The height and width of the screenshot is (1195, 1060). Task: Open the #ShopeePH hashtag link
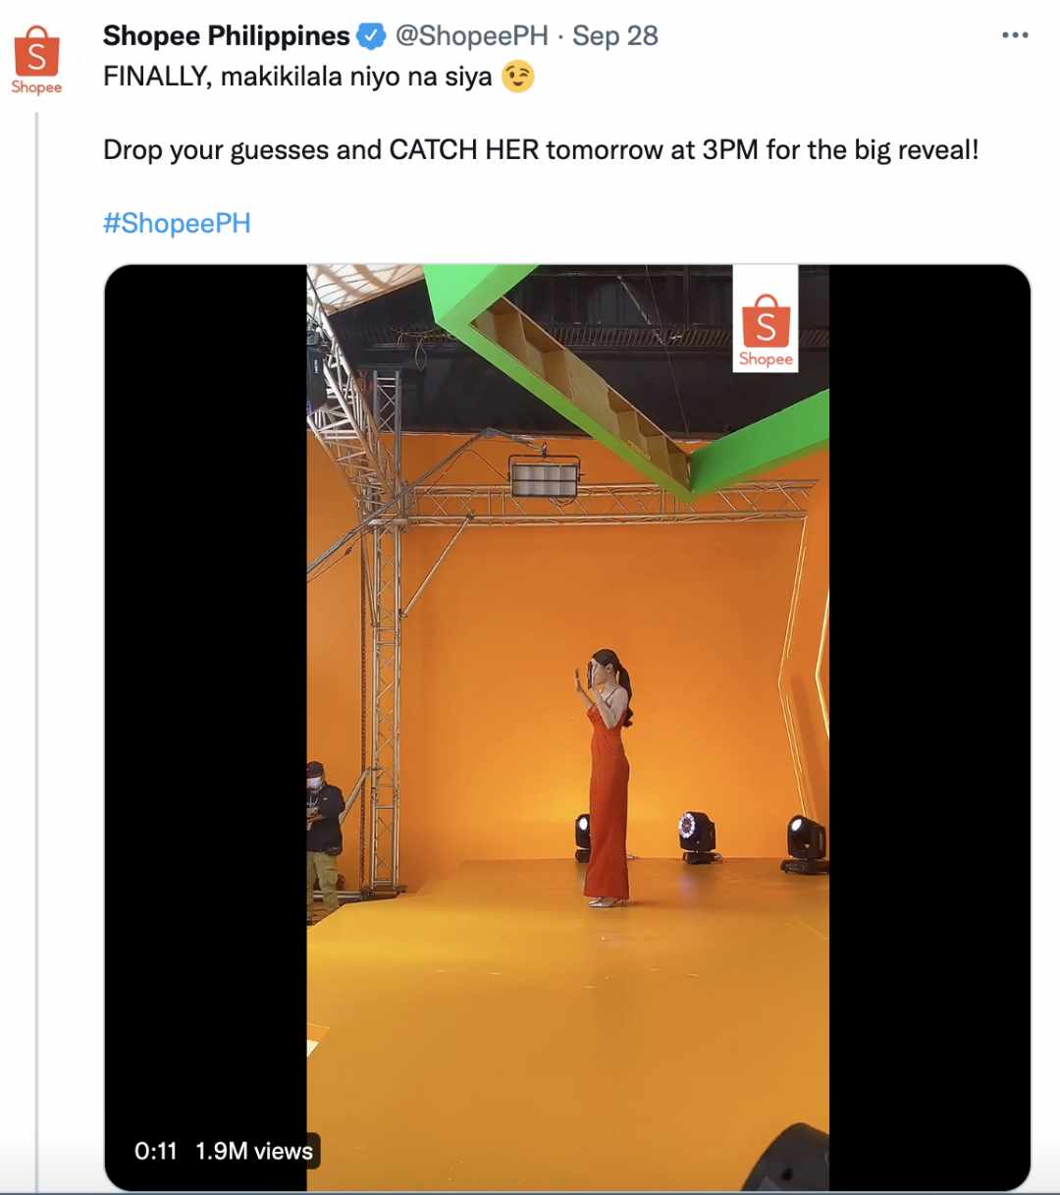177,224
